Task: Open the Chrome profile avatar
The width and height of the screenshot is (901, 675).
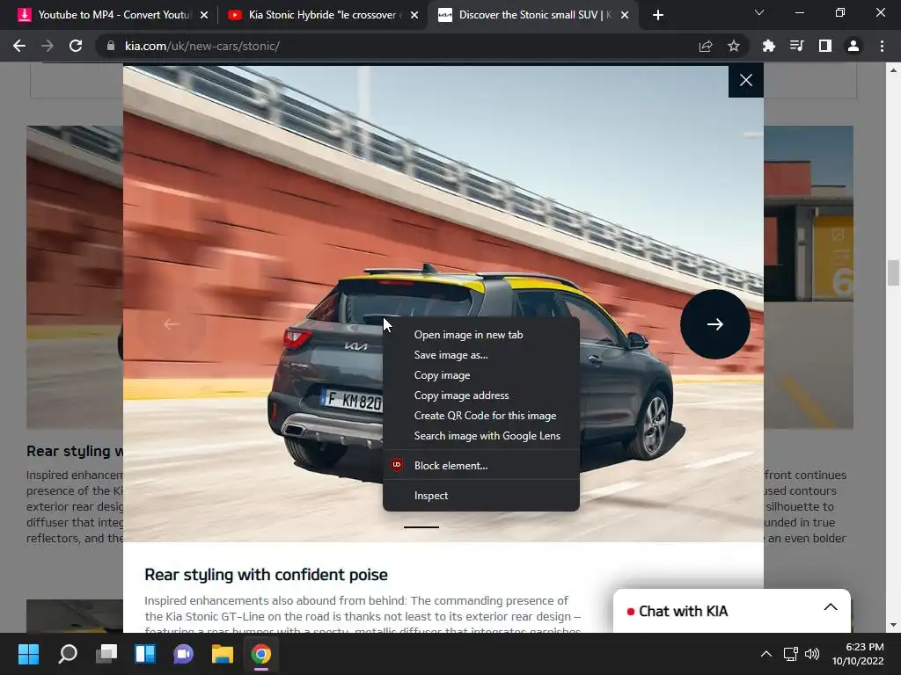Action: point(853,46)
